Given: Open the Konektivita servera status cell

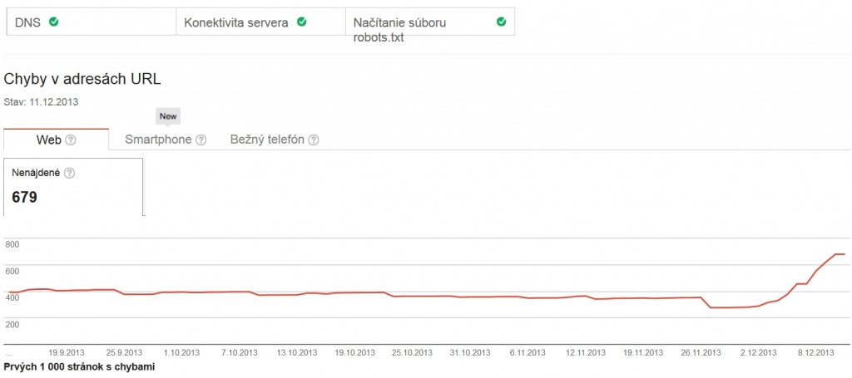Looking at the screenshot, I should pos(260,22).
